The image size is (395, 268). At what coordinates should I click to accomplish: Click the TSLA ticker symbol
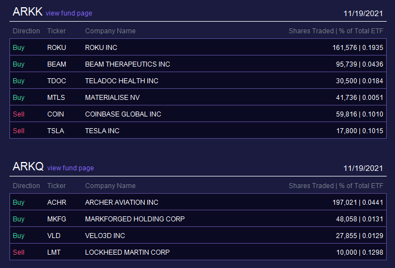click(56, 130)
